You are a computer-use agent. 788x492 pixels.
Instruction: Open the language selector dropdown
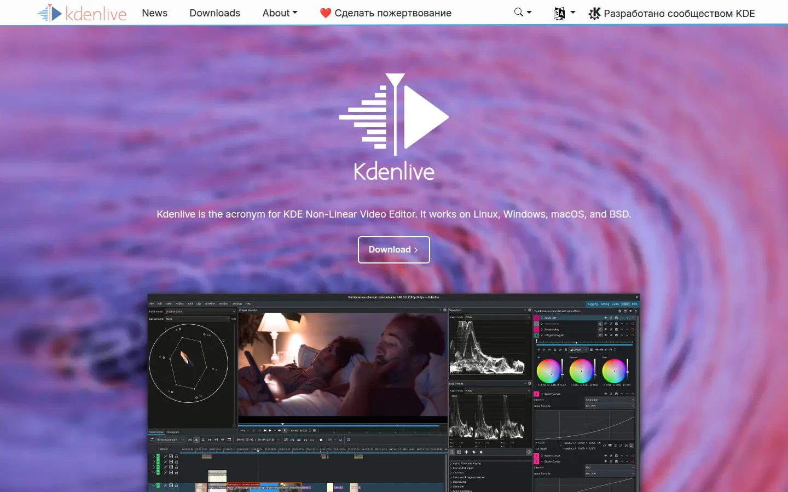tap(564, 13)
